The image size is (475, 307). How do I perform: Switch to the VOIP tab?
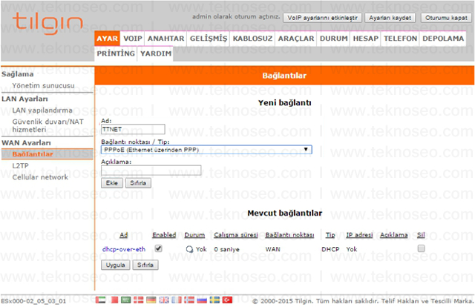click(133, 39)
